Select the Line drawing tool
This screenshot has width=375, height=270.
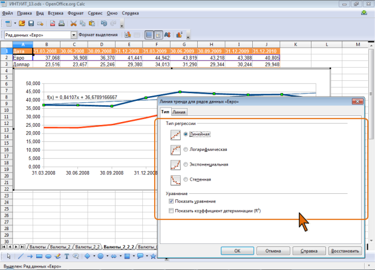pos(21,256)
